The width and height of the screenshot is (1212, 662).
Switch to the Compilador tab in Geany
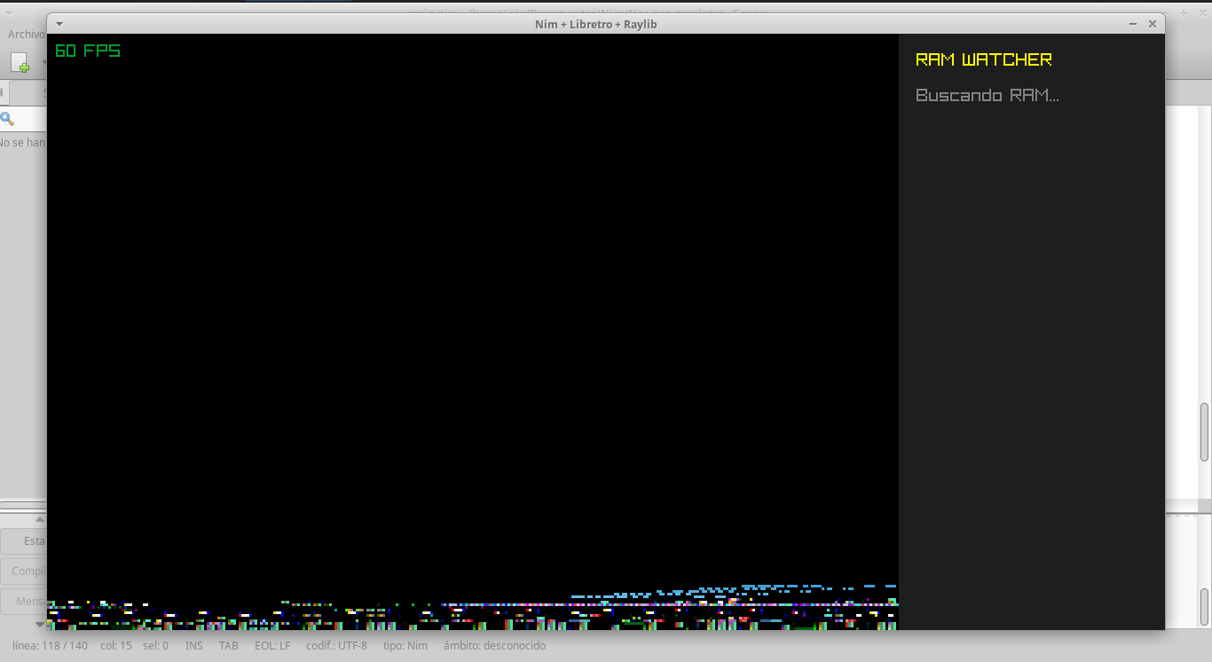[24, 571]
